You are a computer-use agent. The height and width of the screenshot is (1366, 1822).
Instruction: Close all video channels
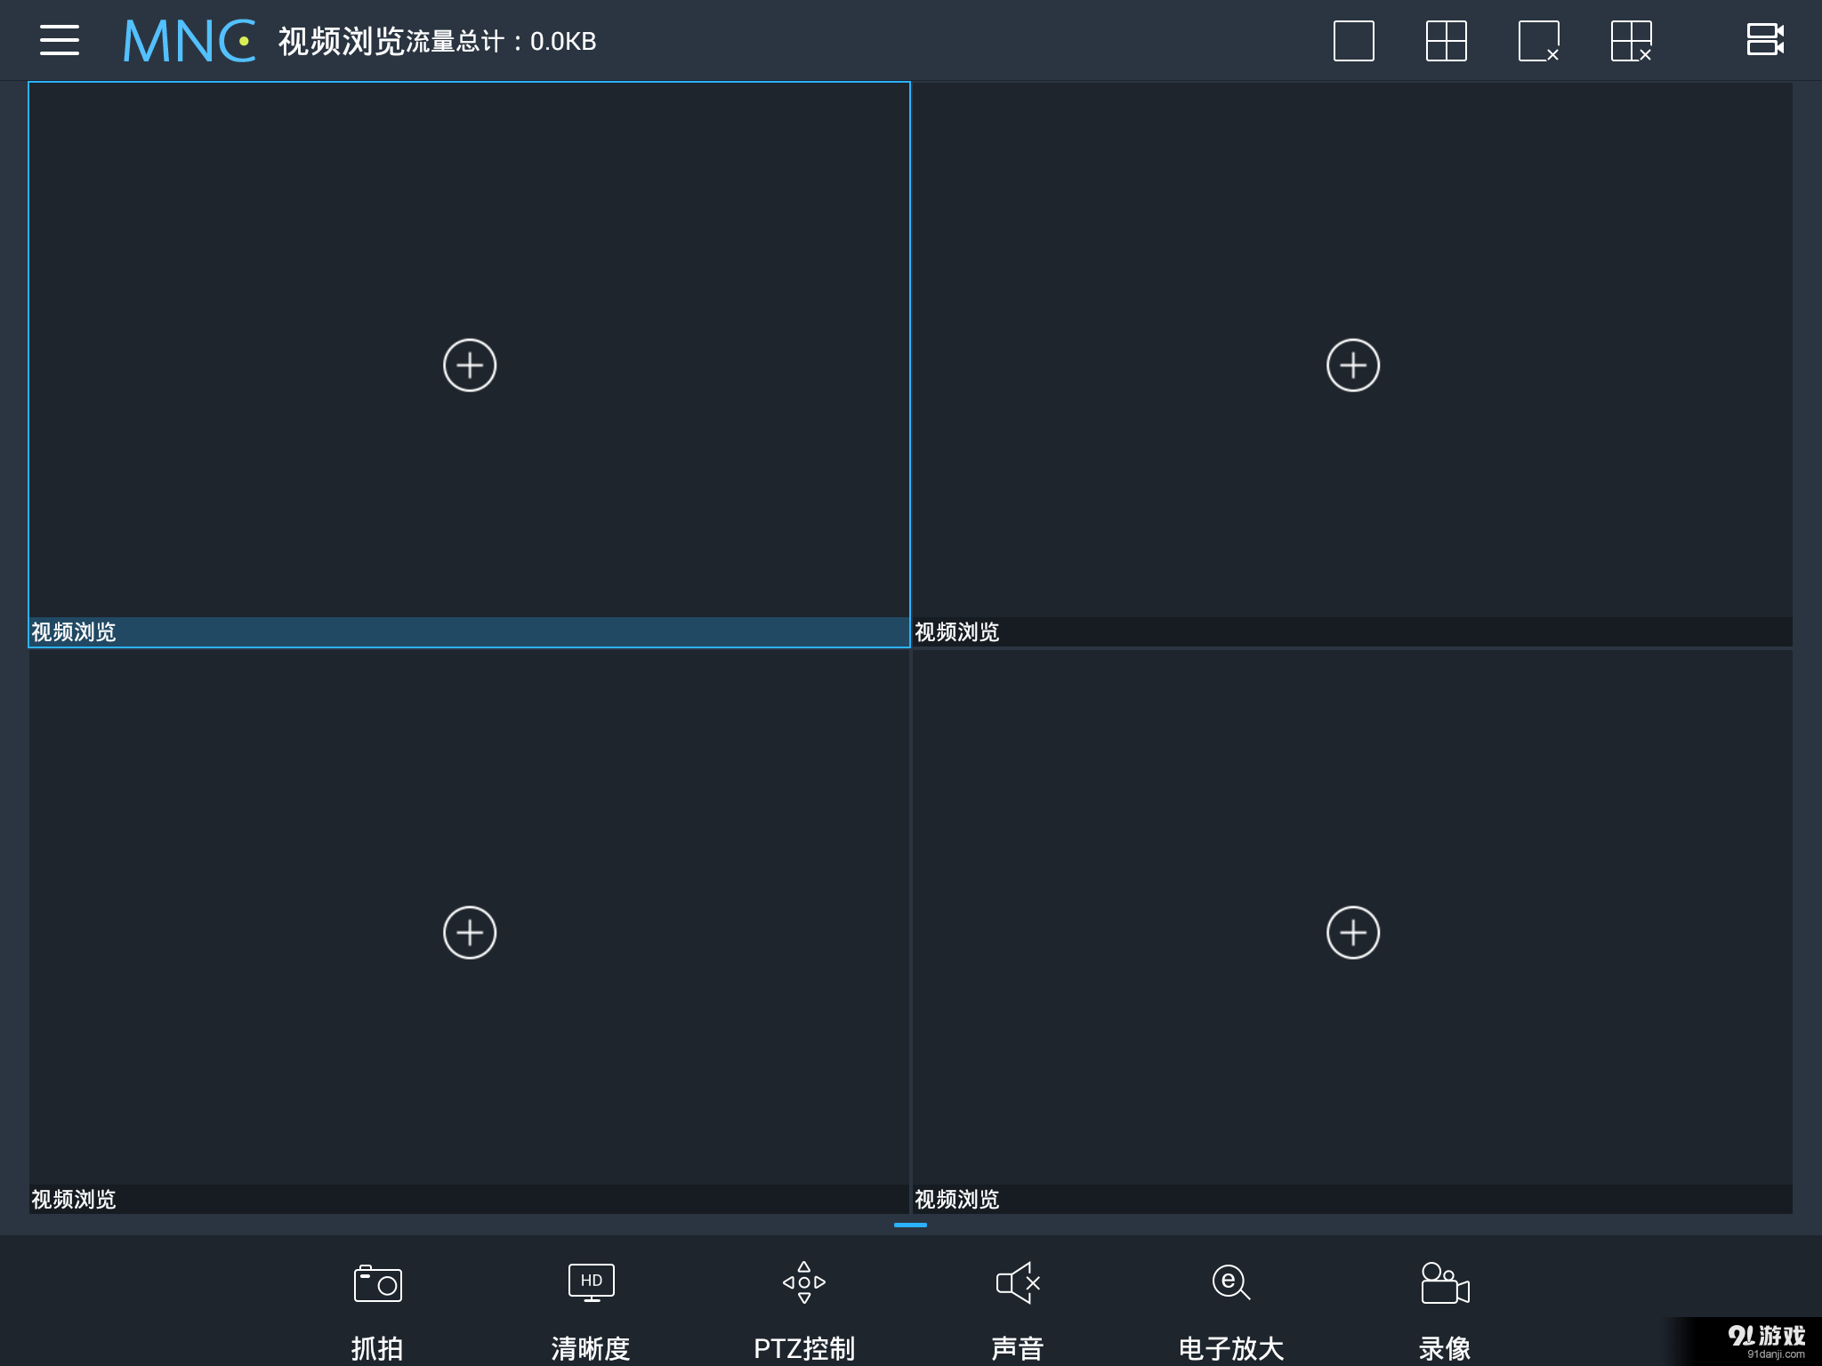1633,40
